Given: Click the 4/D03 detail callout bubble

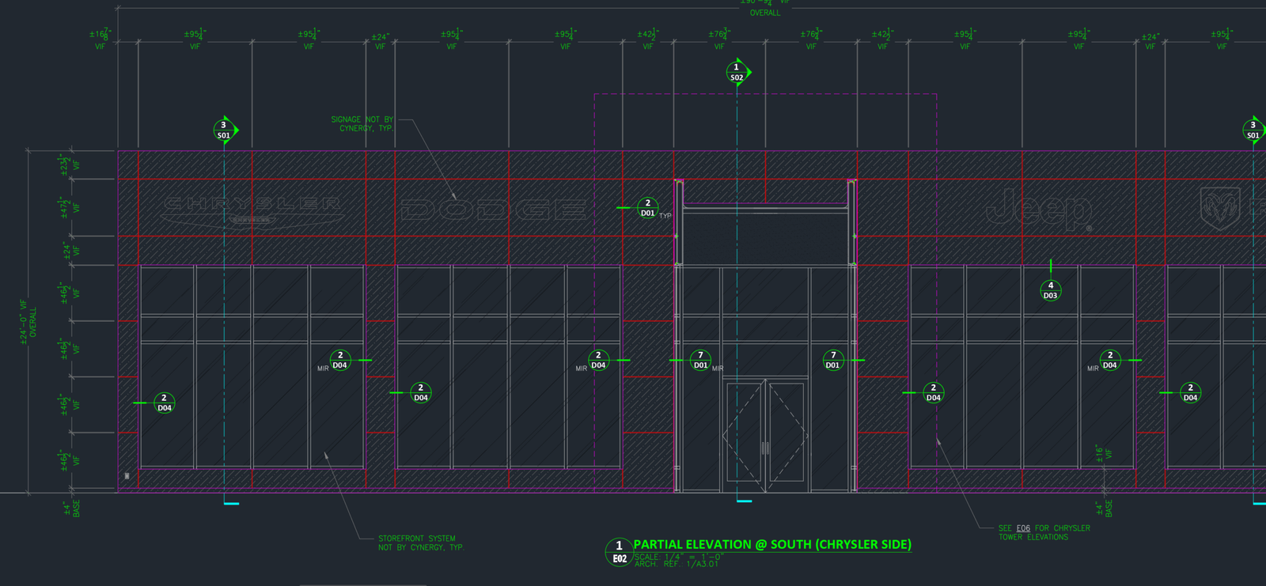Looking at the screenshot, I should (x=1050, y=291).
